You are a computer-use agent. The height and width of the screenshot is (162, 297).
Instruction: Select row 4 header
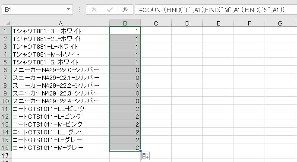[x=6, y=54]
